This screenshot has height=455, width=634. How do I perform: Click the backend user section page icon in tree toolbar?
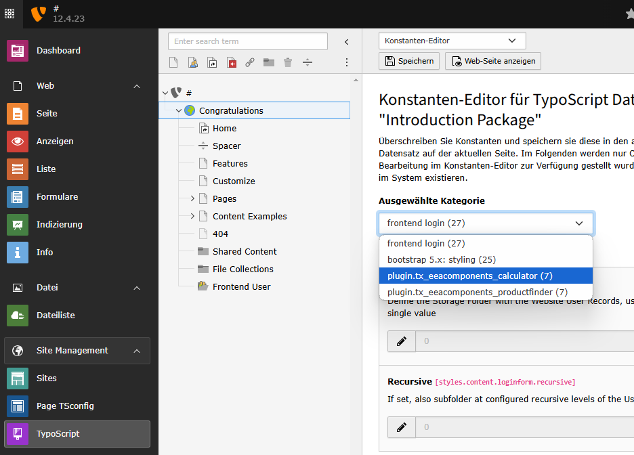pyautogui.click(x=193, y=62)
